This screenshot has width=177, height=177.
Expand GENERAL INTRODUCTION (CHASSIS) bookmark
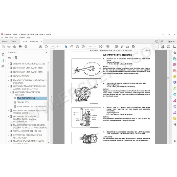(8, 64)
